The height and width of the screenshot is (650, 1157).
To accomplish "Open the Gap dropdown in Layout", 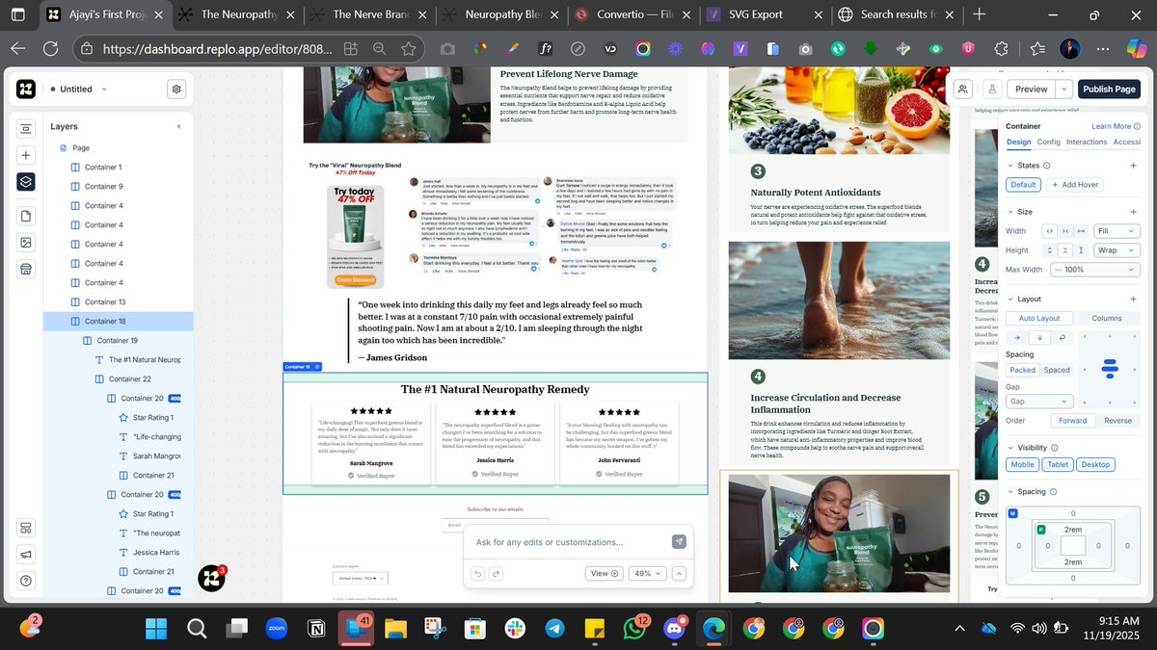I will point(1038,401).
